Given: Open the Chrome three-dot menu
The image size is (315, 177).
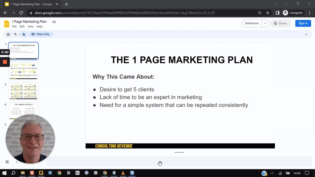Looking at the screenshot, I should 309,13.
